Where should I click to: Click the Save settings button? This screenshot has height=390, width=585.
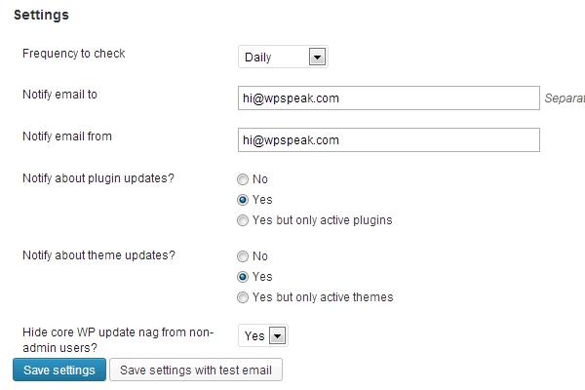[x=59, y=370]
